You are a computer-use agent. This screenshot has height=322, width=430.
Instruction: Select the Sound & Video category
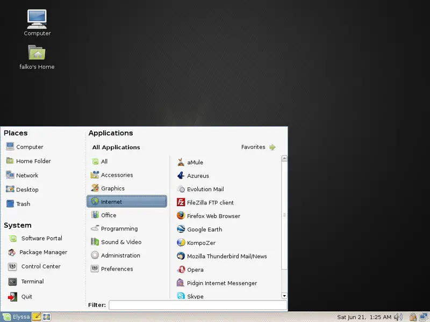point(127,242)
